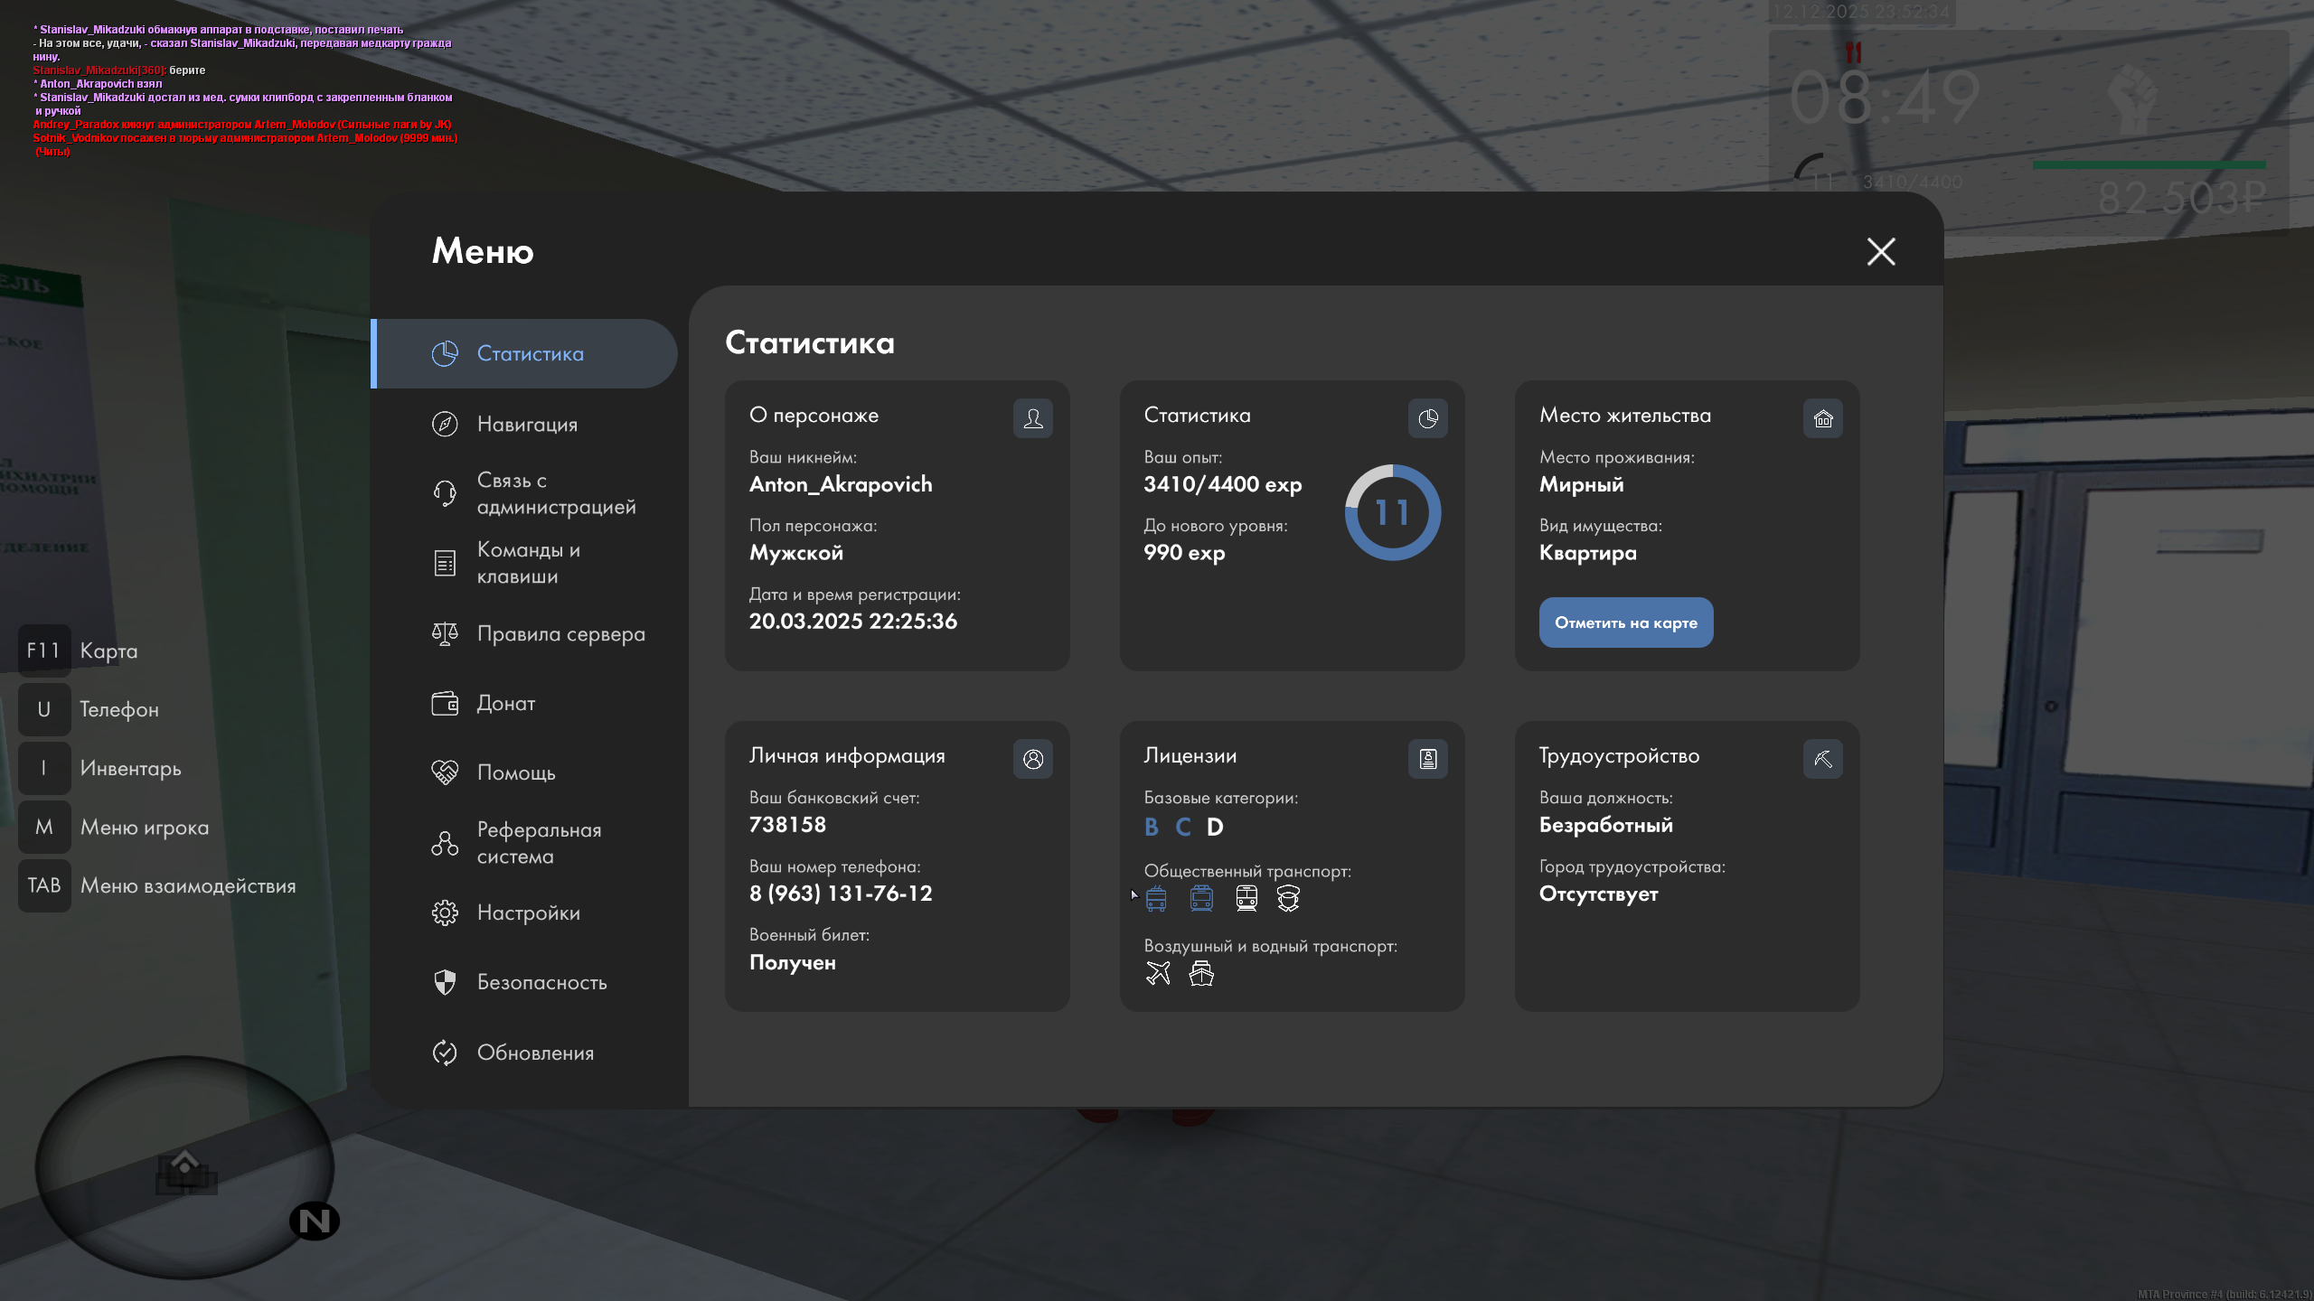Open Связь с администрацией section

pyautogui.click(x=555, y=493)
